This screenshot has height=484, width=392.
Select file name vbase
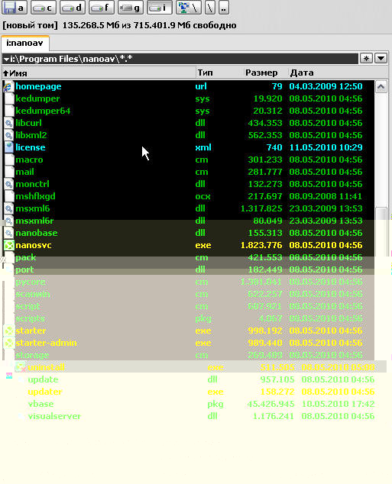[x=40, y=404]
